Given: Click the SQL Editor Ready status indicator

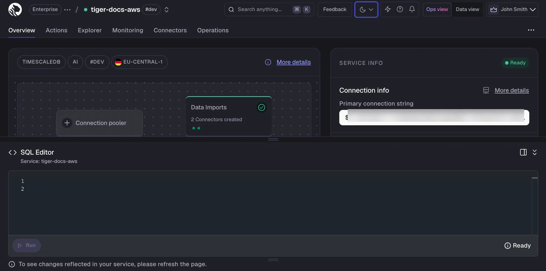Looking at the screenshot, I should point(517,245).
